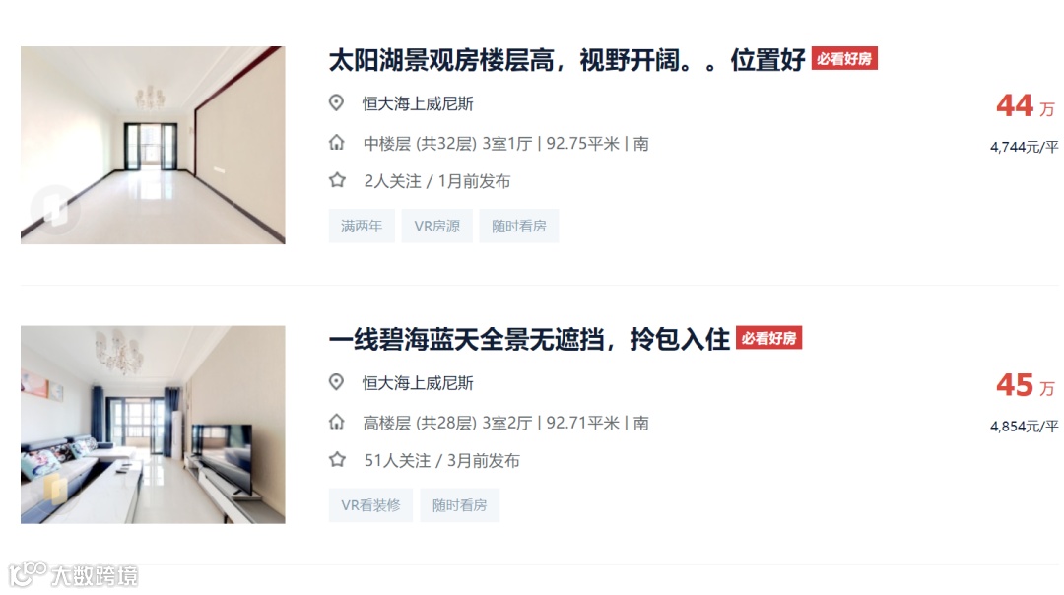1064x595 pixels.
Task: Click star follow icon beside 51人关注
Action: (337, 460)
